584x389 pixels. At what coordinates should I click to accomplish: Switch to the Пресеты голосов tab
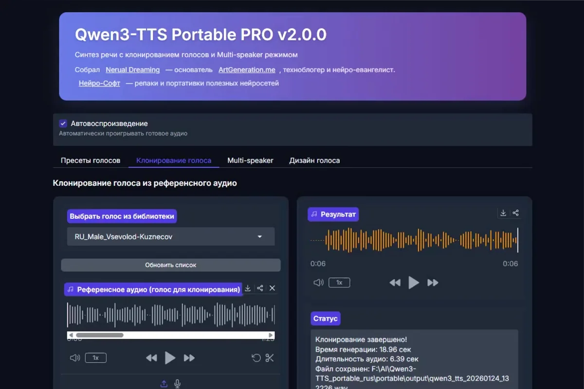(91, 160)
